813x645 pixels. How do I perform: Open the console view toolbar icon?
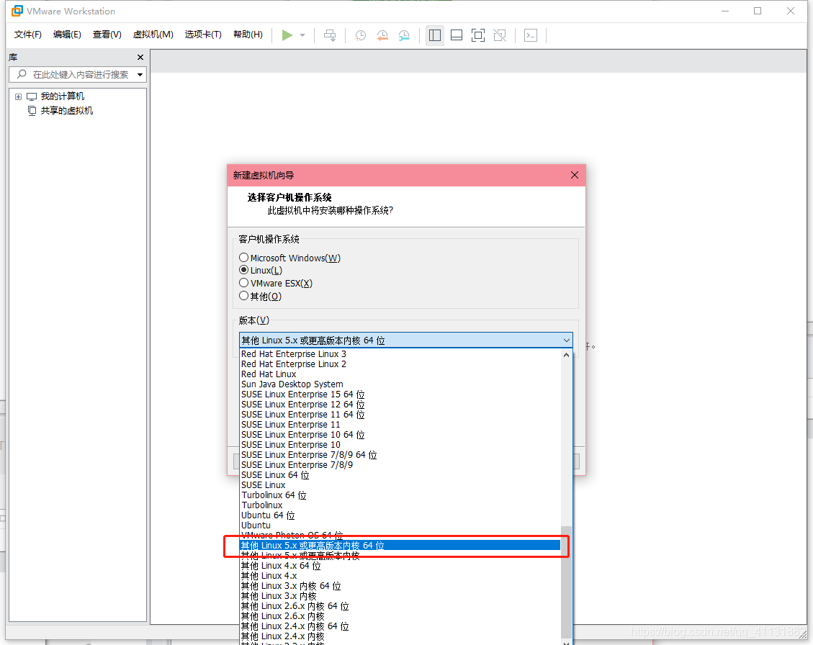point(531,35)
